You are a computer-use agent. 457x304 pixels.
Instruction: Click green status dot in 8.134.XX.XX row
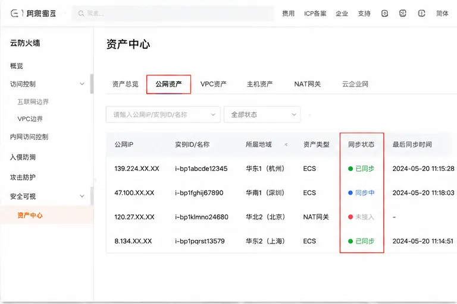point(350,241)
